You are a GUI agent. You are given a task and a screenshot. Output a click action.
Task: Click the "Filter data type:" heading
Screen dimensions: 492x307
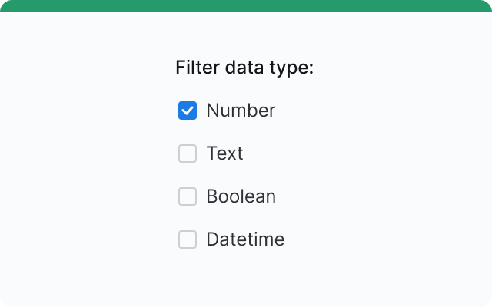244,68
